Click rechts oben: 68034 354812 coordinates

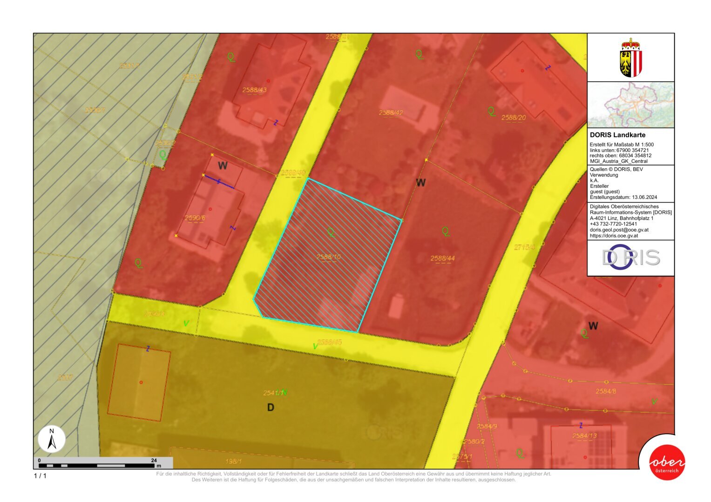point(621,156)
